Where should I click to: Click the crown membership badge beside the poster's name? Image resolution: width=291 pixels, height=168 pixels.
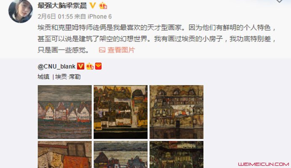click(103, 6)
